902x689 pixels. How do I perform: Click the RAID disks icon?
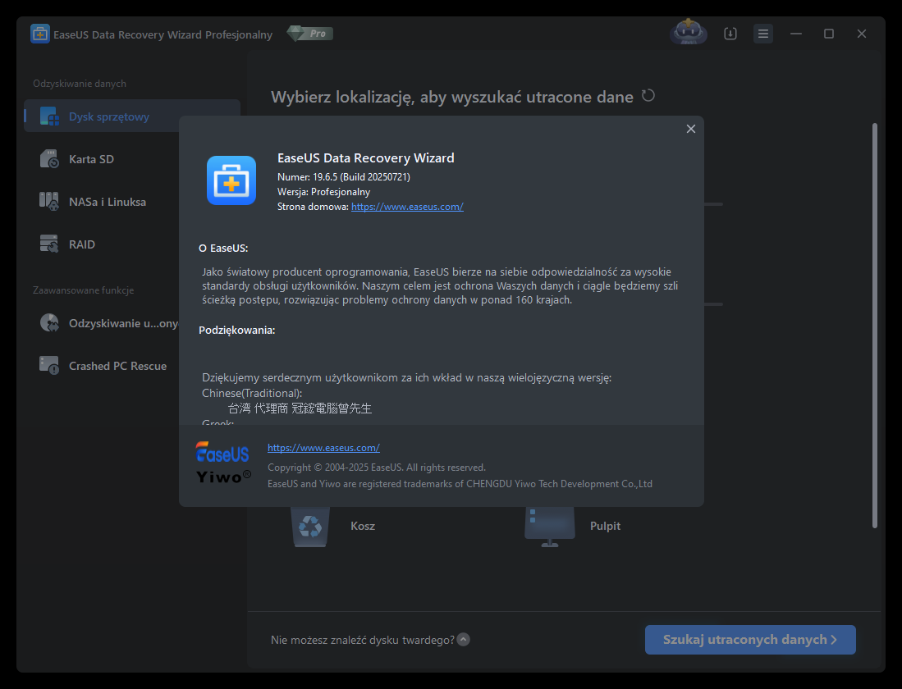tap(49, 244)
